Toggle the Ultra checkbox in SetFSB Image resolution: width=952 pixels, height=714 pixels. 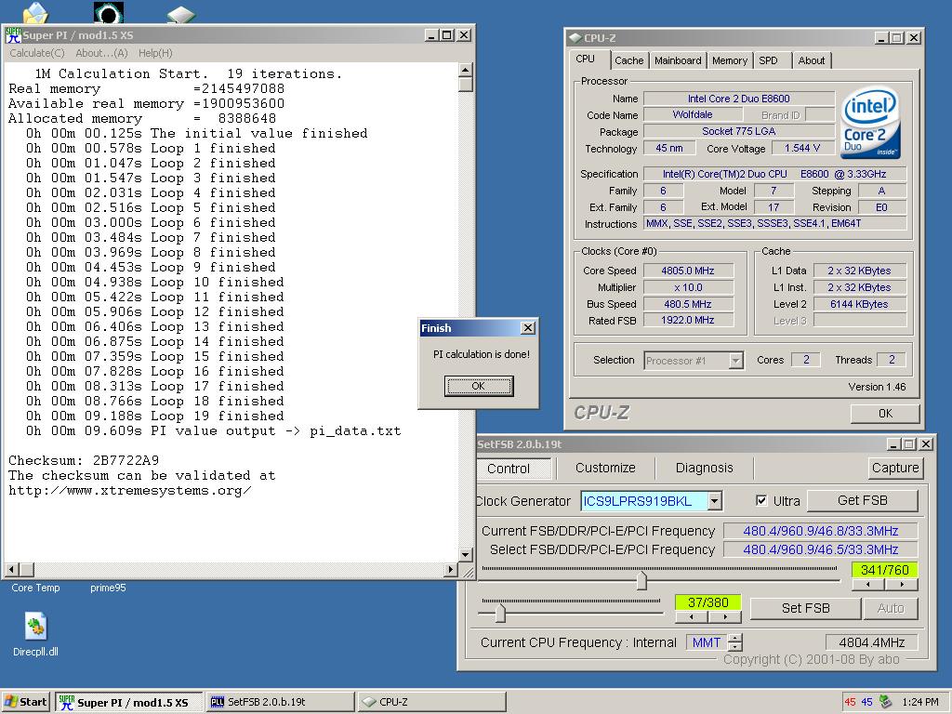[761, 500]
